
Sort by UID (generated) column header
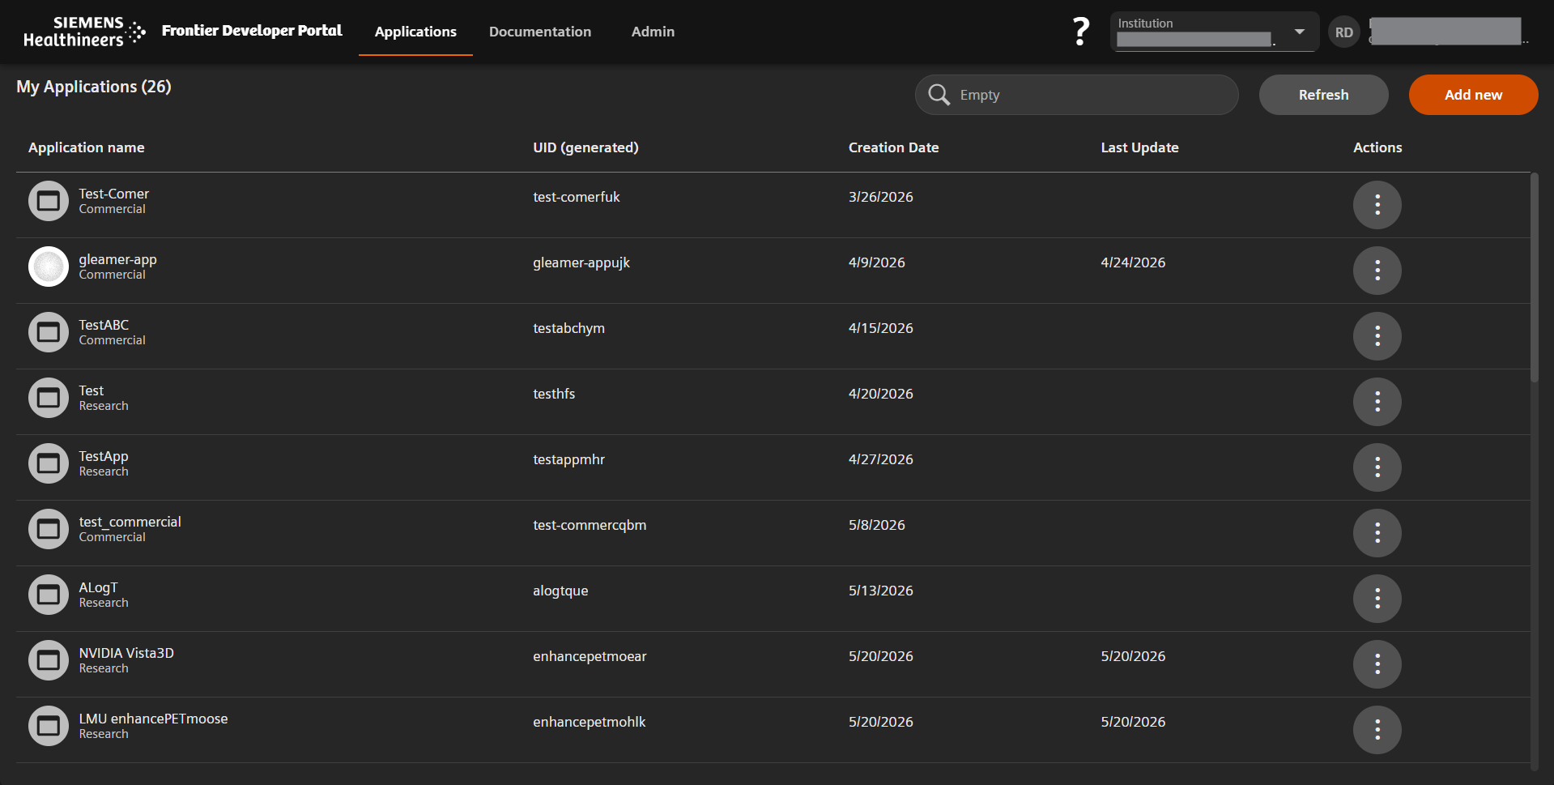(x=585, y=147)
